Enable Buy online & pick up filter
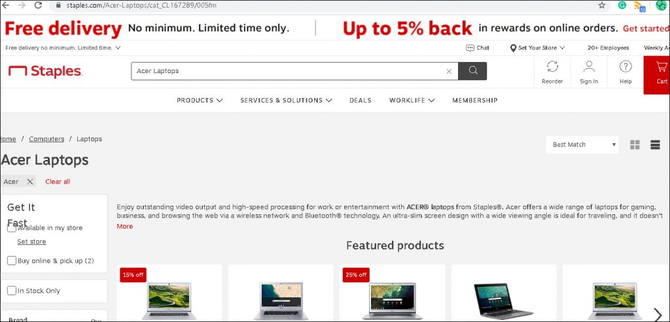The image size is (670, 322). click(x=12, y=261)
